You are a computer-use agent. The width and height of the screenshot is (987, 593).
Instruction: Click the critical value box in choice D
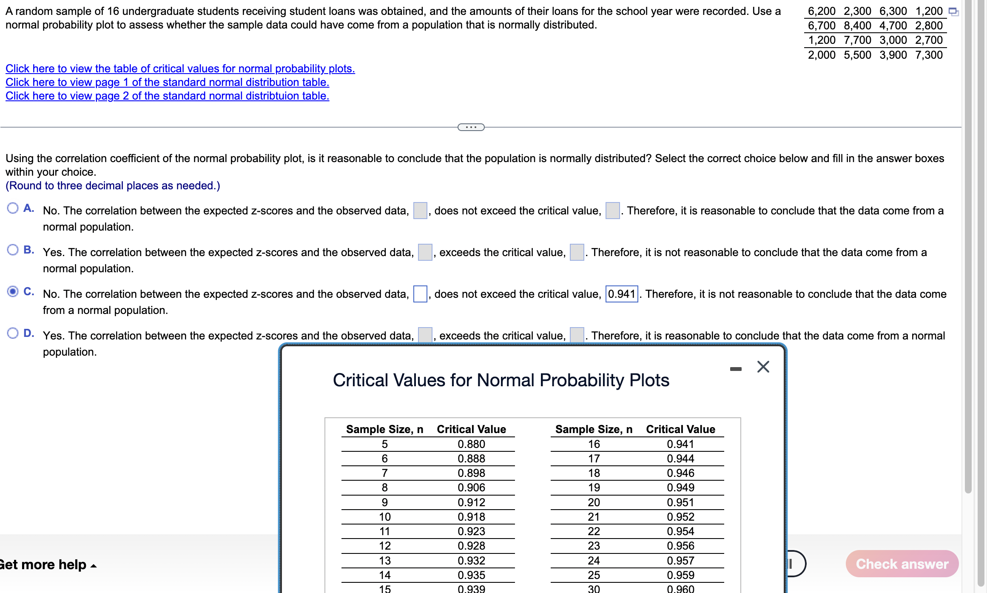point(577,335)
